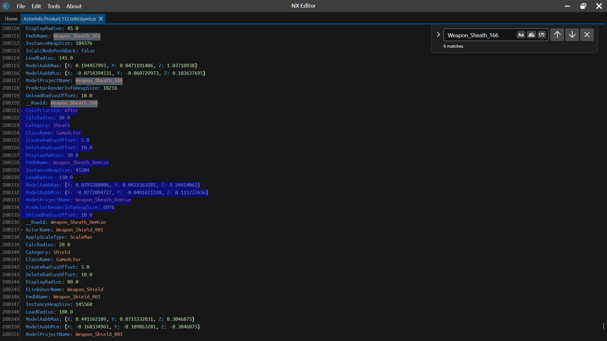This screenshot has height=341, width=607.
Task: Toggle regex (.*) search option
Action: [x=542, y=35]
